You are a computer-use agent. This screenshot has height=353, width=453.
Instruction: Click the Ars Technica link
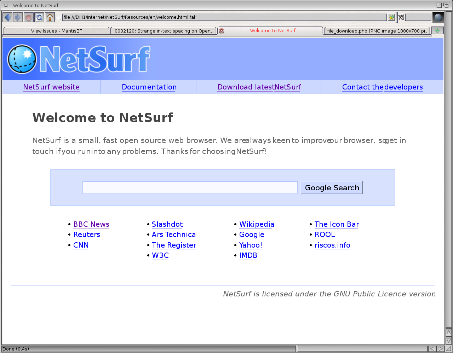[173, 235]
